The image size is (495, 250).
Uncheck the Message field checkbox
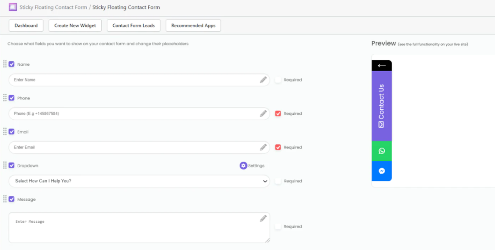point(12,199)
